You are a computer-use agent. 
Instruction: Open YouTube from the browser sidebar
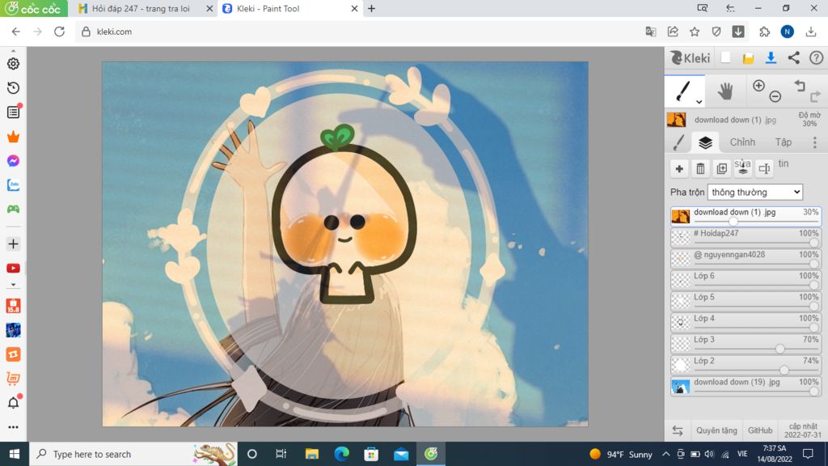(x=13, y=269)
